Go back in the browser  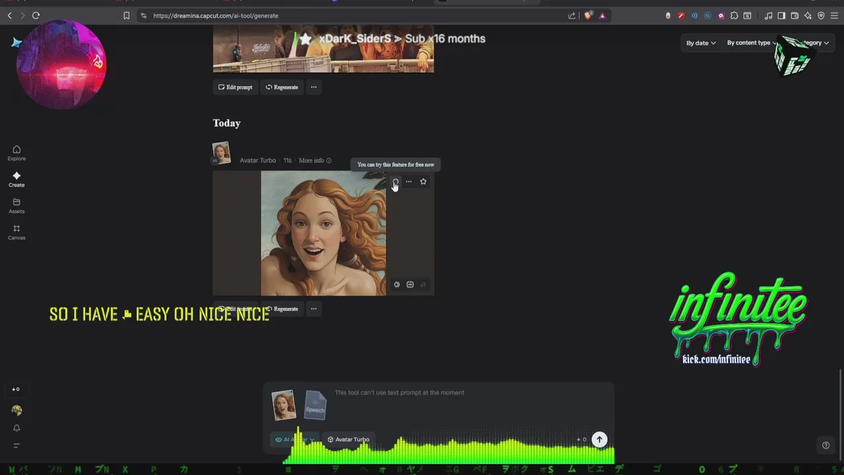click(x=9, y=15)
